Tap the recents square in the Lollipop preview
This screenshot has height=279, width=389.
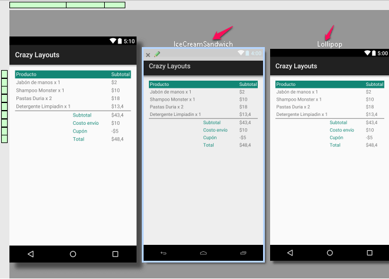(x=370, y=253)
